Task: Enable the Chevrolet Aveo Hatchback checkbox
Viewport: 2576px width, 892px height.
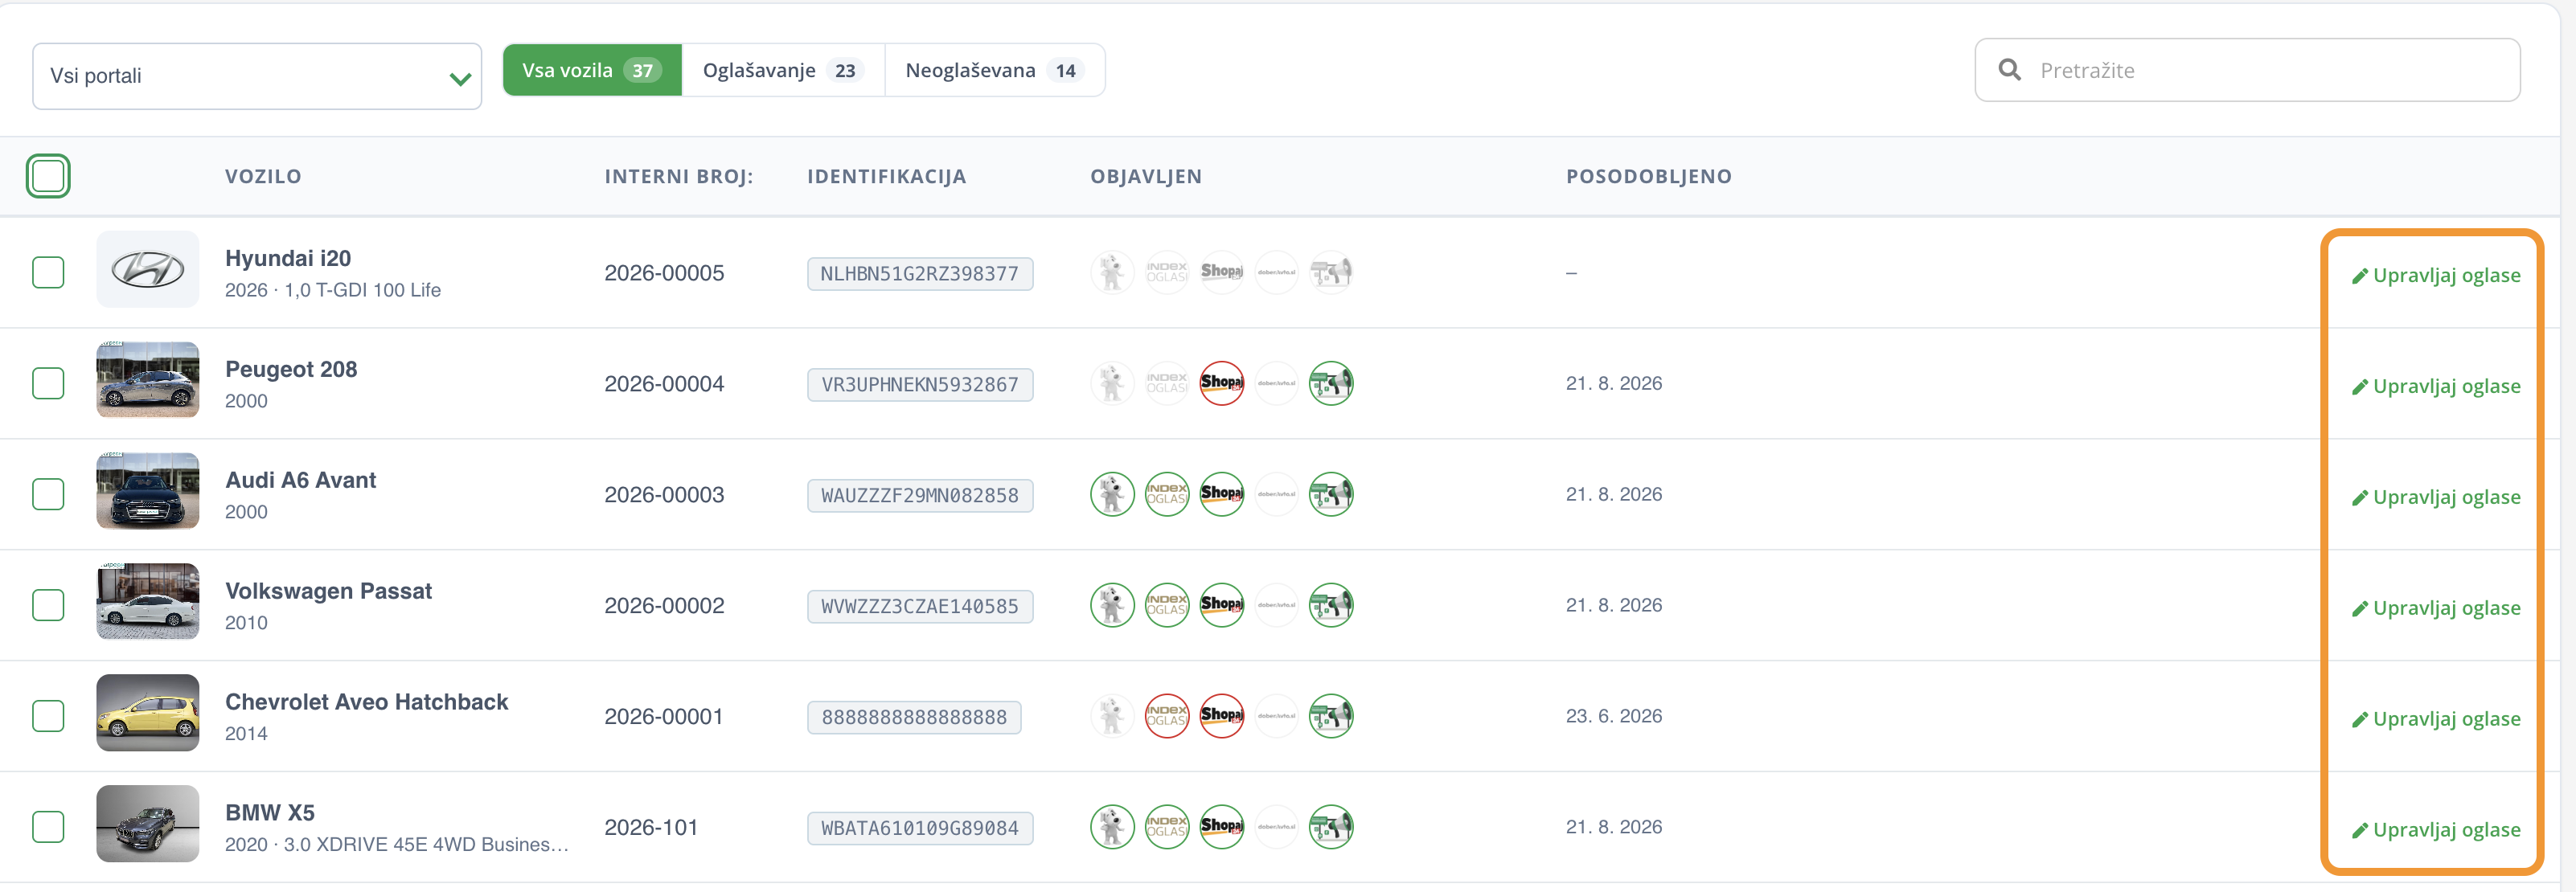Action: [48, 716]
